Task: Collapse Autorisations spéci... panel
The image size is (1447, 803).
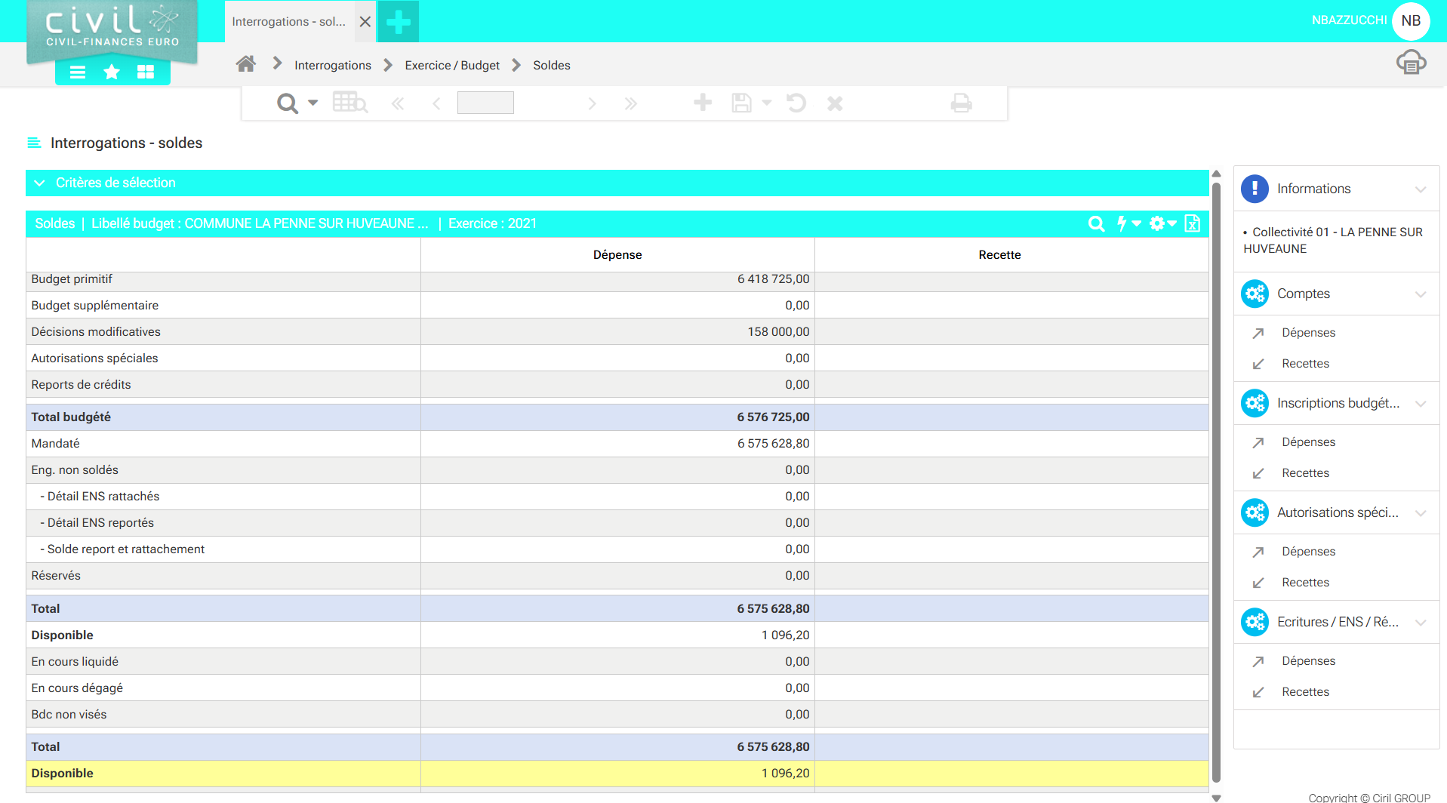Action: (1421, 513)
